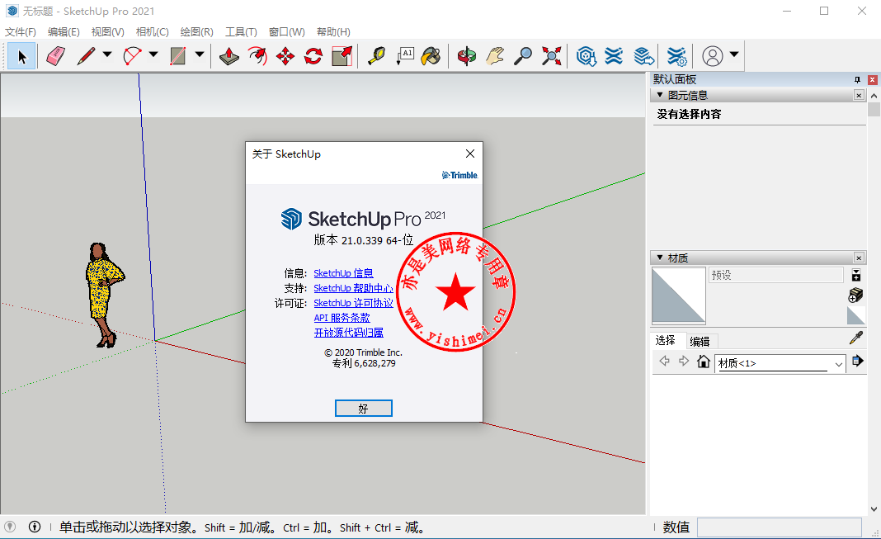Select the Zoom Extents tool
This screenshot has width=881, height=539.
551,56
